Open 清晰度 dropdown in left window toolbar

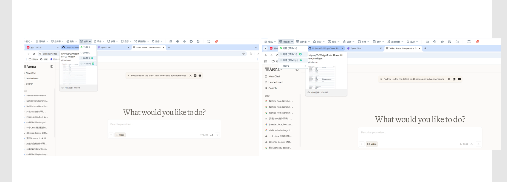(x=42, y=41)
